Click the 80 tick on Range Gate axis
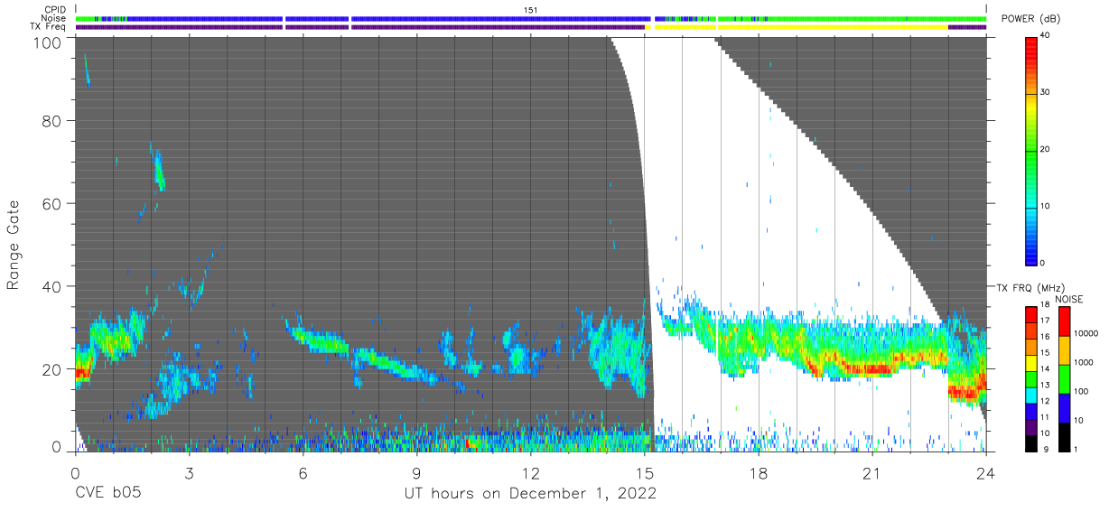Screen dimensions: 1109x512 [x=53, y=120]
